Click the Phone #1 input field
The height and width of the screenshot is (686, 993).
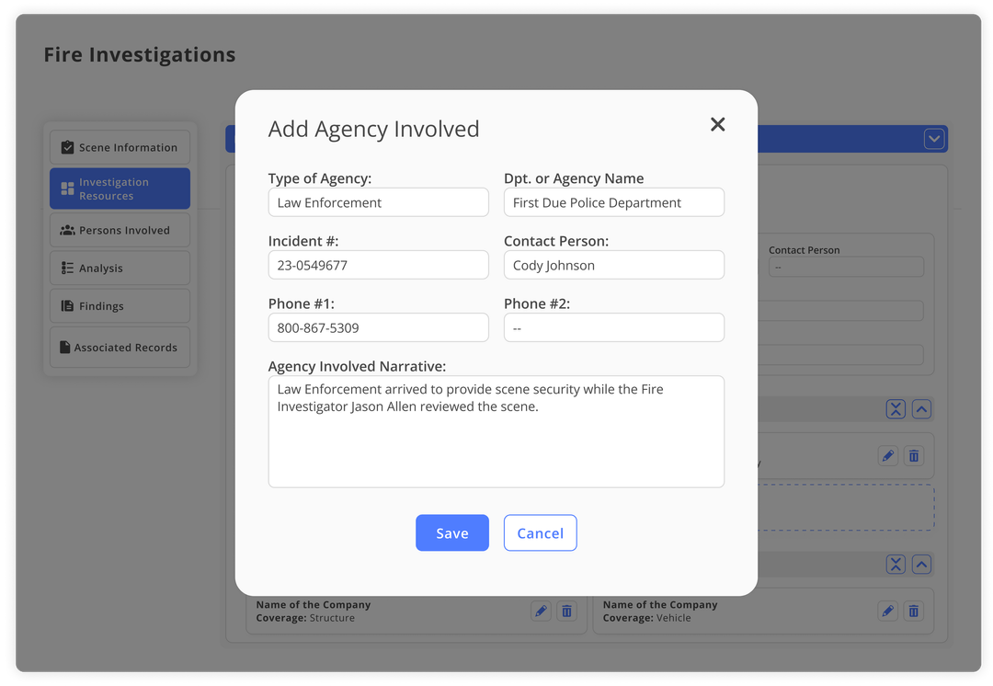click(379, 327)
